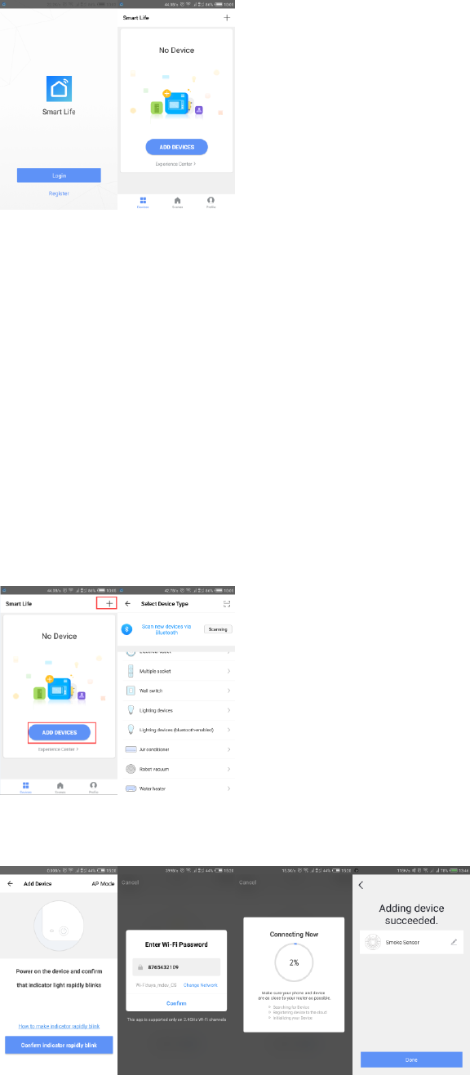Choose the Water heater label

(x=153, y=788)
